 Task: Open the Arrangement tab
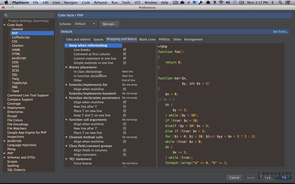193,39
